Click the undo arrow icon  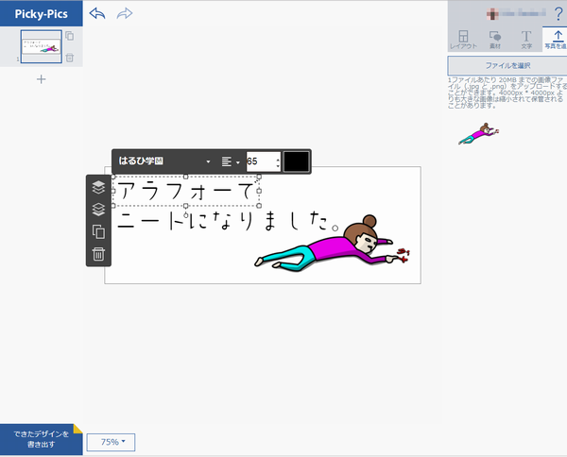click(97, 14)
